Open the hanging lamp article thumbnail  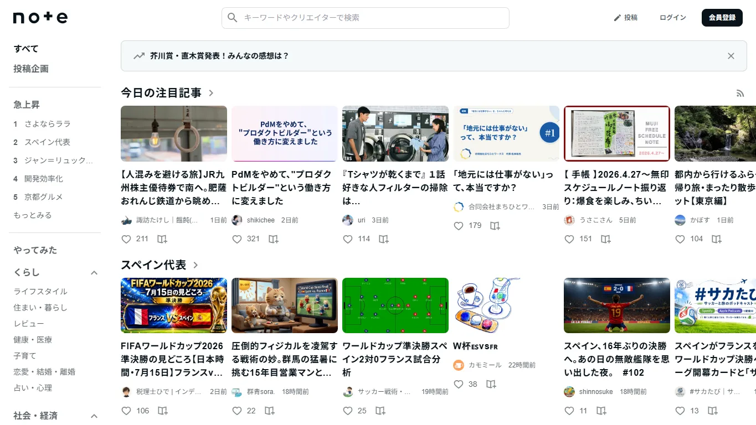click(174, 133)
